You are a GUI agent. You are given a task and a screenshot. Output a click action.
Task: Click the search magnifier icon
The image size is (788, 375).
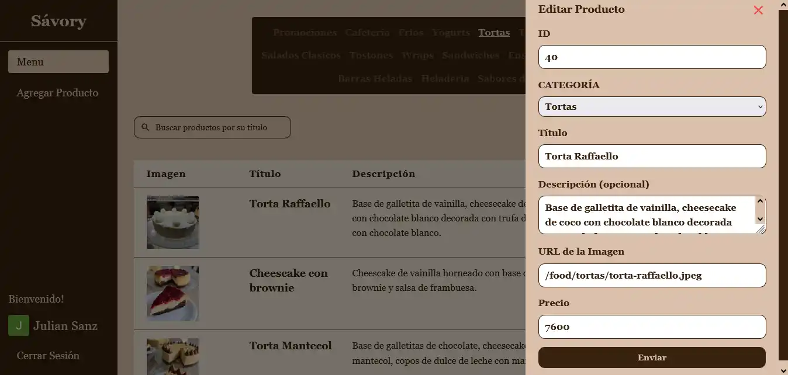point(146,127)
